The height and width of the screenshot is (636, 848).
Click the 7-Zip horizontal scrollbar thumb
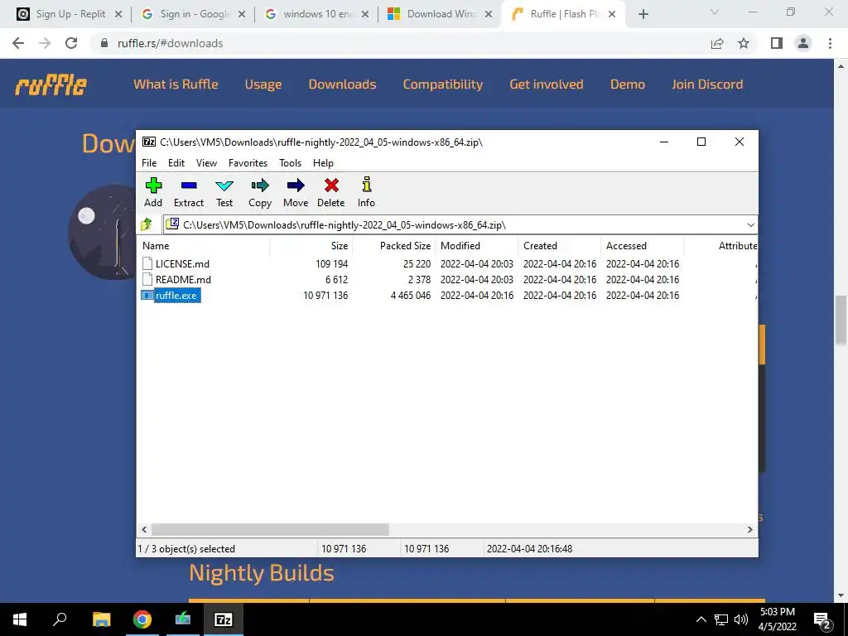pos(270,529)
